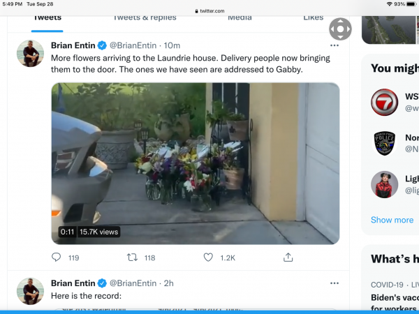
Task: Open Brian Entin's avatar on first tweet
Action: click(30, 53)
